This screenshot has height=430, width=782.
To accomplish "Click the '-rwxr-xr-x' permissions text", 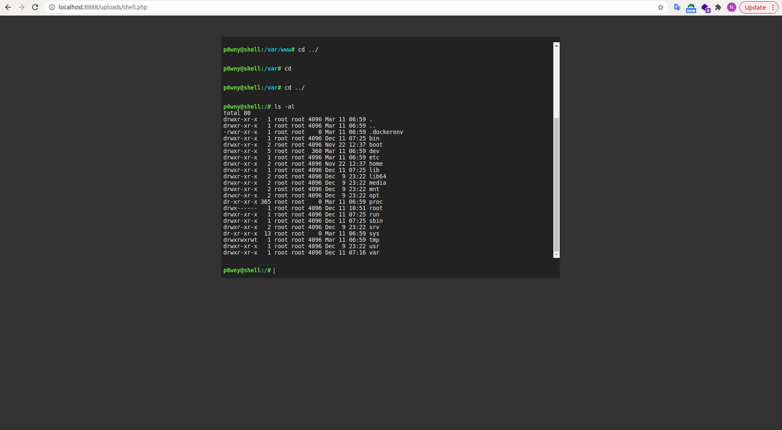I will tap(240, 132).
